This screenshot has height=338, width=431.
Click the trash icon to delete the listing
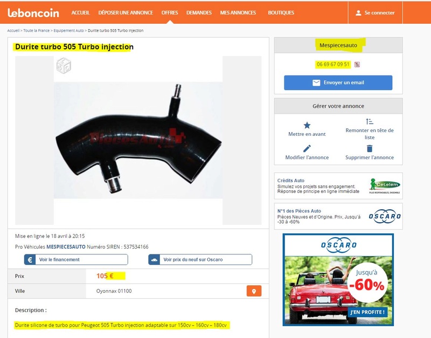click(370, 148)
